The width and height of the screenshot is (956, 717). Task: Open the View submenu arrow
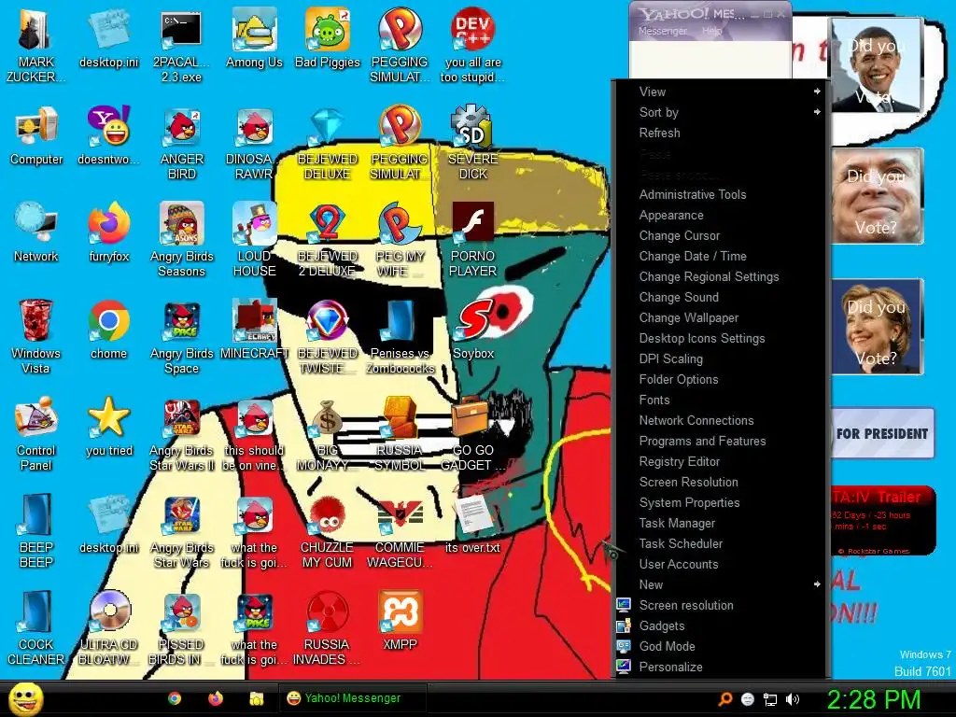point(816,91)
